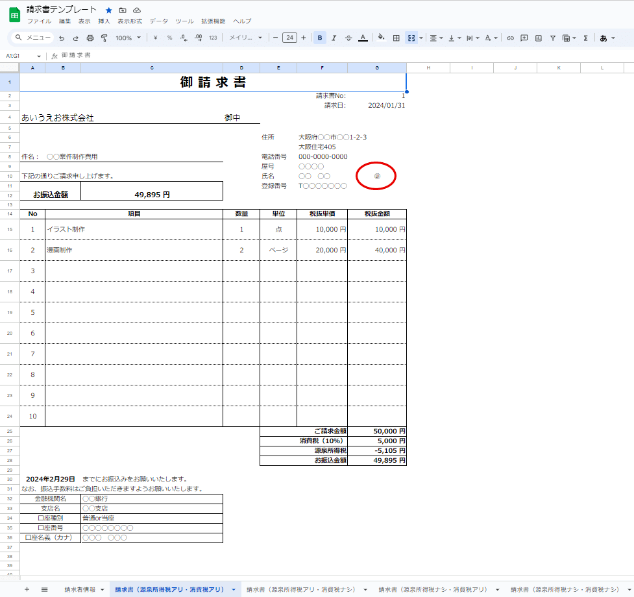This screenshot has width=634, height=597.
Task: Toggle strikethrough formatting
Action: pyautogui.click(x=348, y=38)
